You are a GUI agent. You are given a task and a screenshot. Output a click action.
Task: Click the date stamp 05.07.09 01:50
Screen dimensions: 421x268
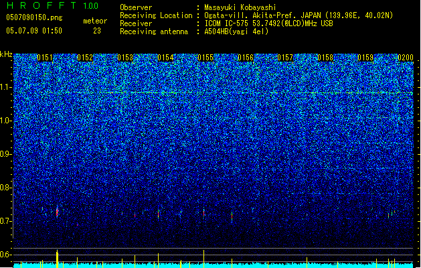34,31
